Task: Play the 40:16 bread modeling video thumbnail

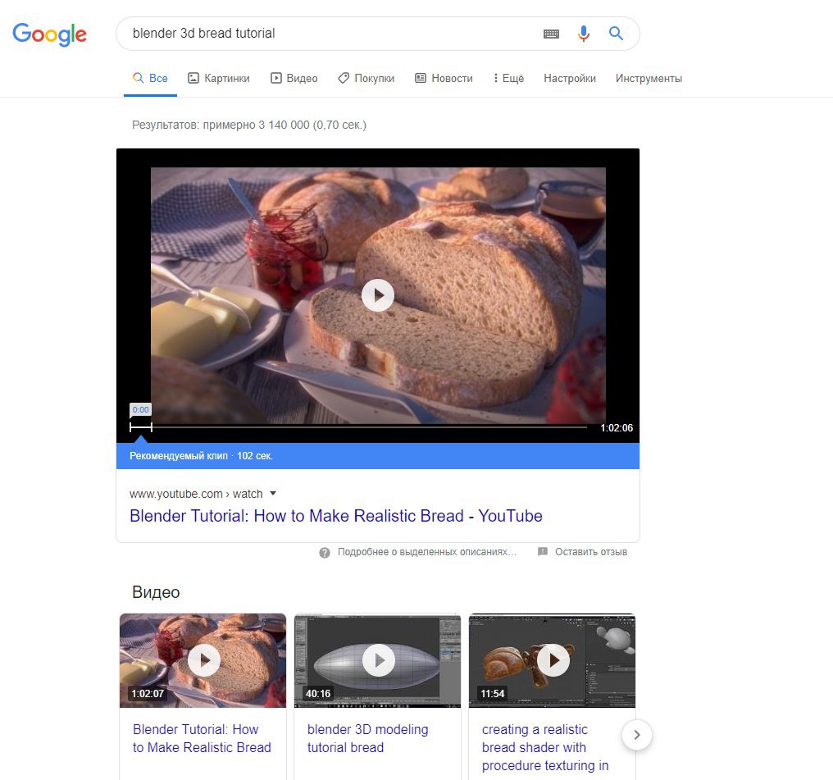Action: (x=378, y=660)
